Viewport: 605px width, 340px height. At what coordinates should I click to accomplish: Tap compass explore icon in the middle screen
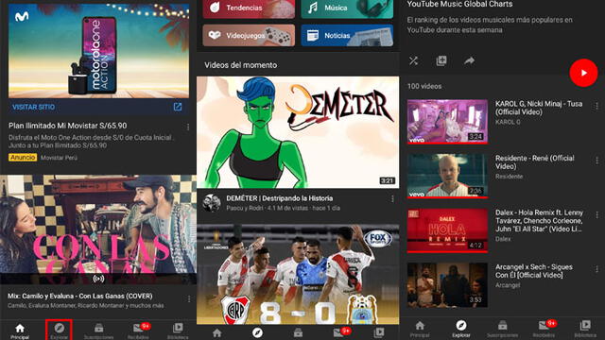click(257, 332)
